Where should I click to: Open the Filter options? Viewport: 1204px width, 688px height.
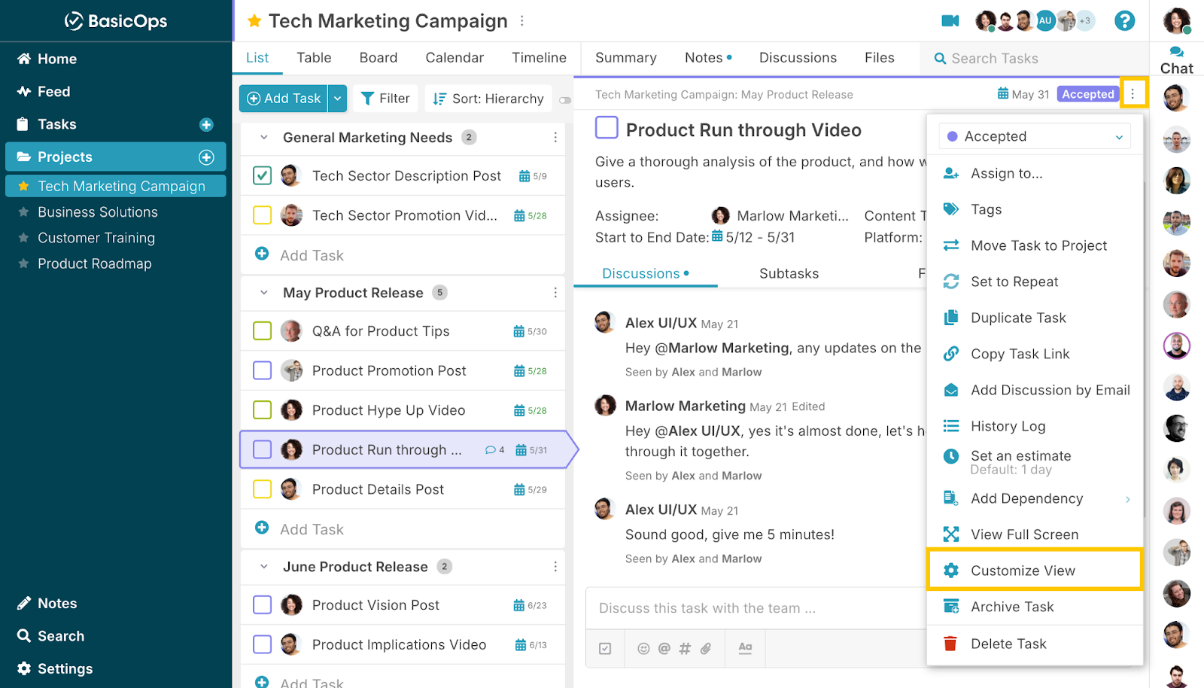(x=385, y=99)
